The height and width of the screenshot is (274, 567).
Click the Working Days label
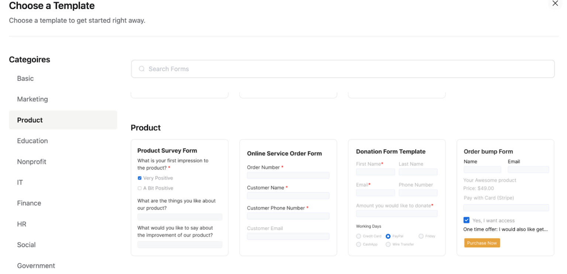click(x=368, y=226)
